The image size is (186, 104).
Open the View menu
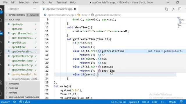pyautogui.click(x=35, y=2)
